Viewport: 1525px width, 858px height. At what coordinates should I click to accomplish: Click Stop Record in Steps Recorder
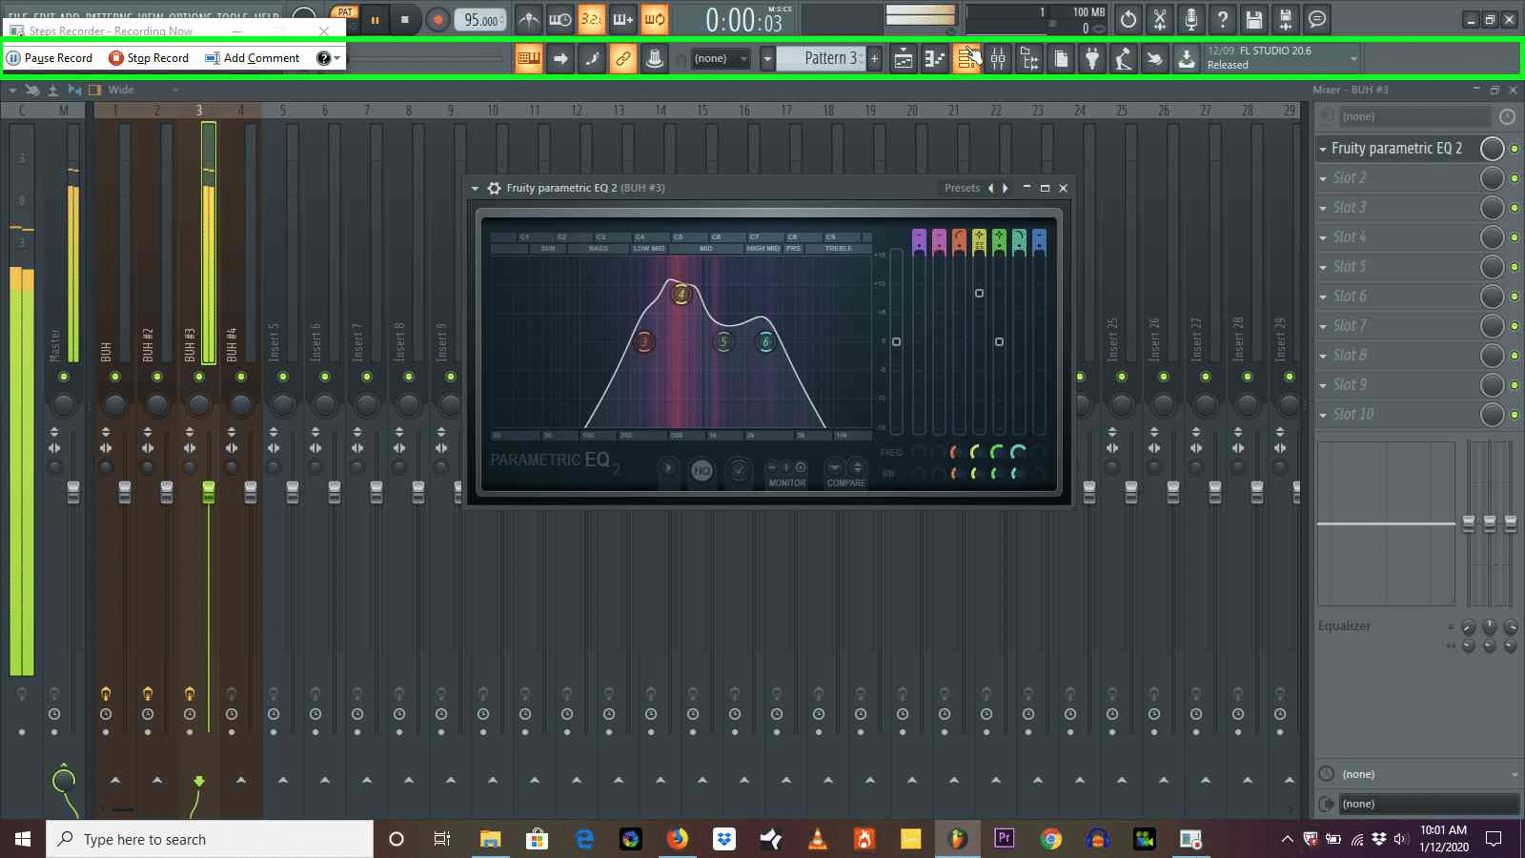[x=150, y=58]
